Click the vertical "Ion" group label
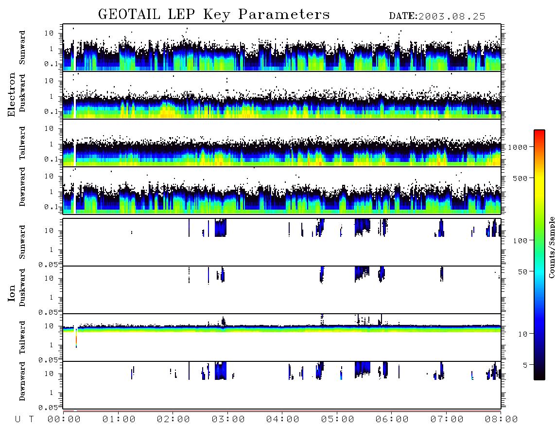Viewport: 555px width, 428px height. pyautogui.click(x=12, y=293)
